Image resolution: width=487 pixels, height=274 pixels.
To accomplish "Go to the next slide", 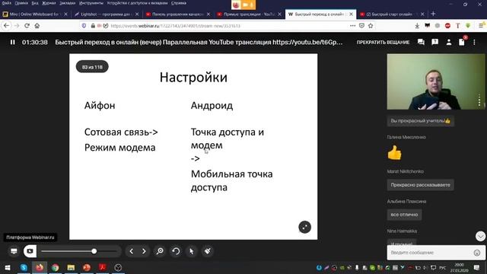I will 144,251.
